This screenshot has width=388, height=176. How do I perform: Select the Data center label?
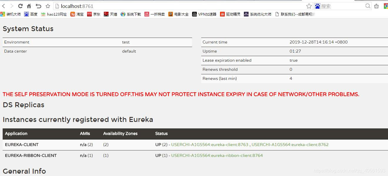(16, 51)
